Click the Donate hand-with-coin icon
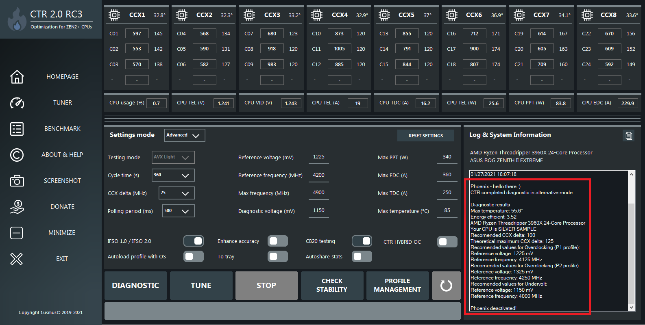Viewport: 645px width, 325px height. 17,207
